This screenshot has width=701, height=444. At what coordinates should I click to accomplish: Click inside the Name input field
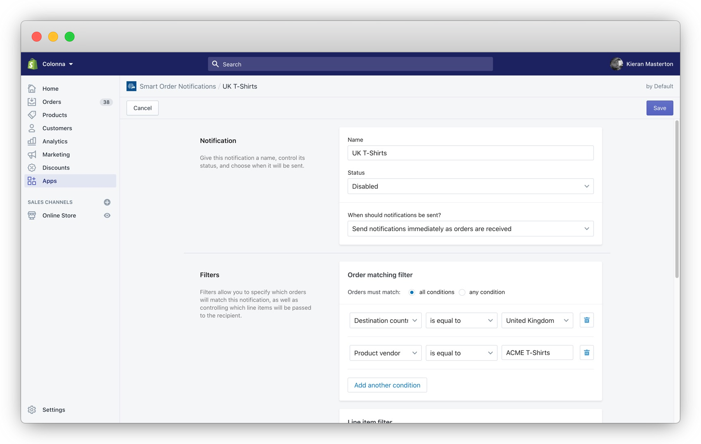tap(470, 153)
